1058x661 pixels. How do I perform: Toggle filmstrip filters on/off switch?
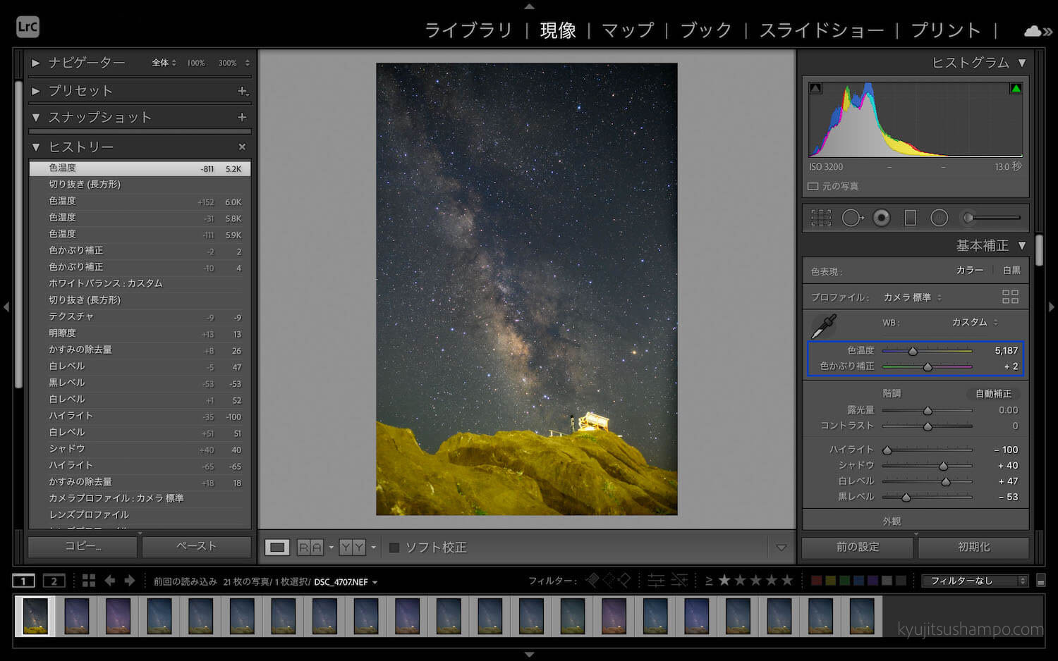(x=1040, y=581)
